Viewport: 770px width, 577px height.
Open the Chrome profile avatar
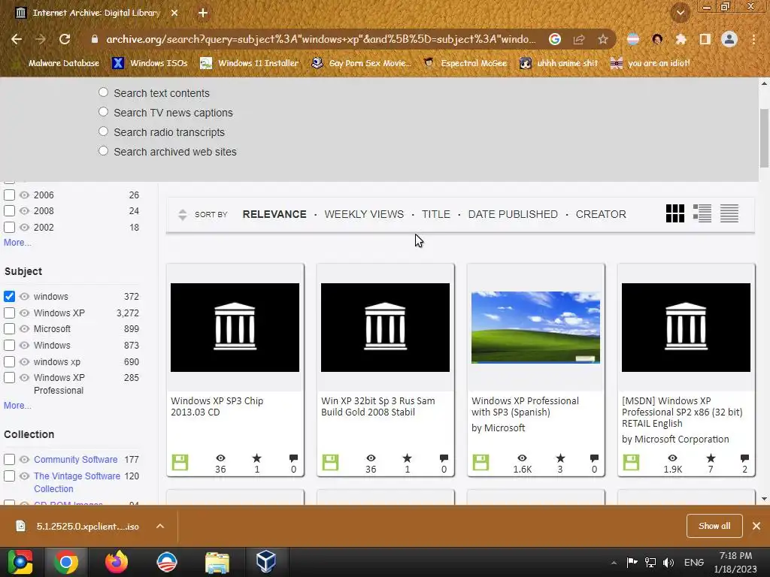pyautogui.click(x=729, y=39)
